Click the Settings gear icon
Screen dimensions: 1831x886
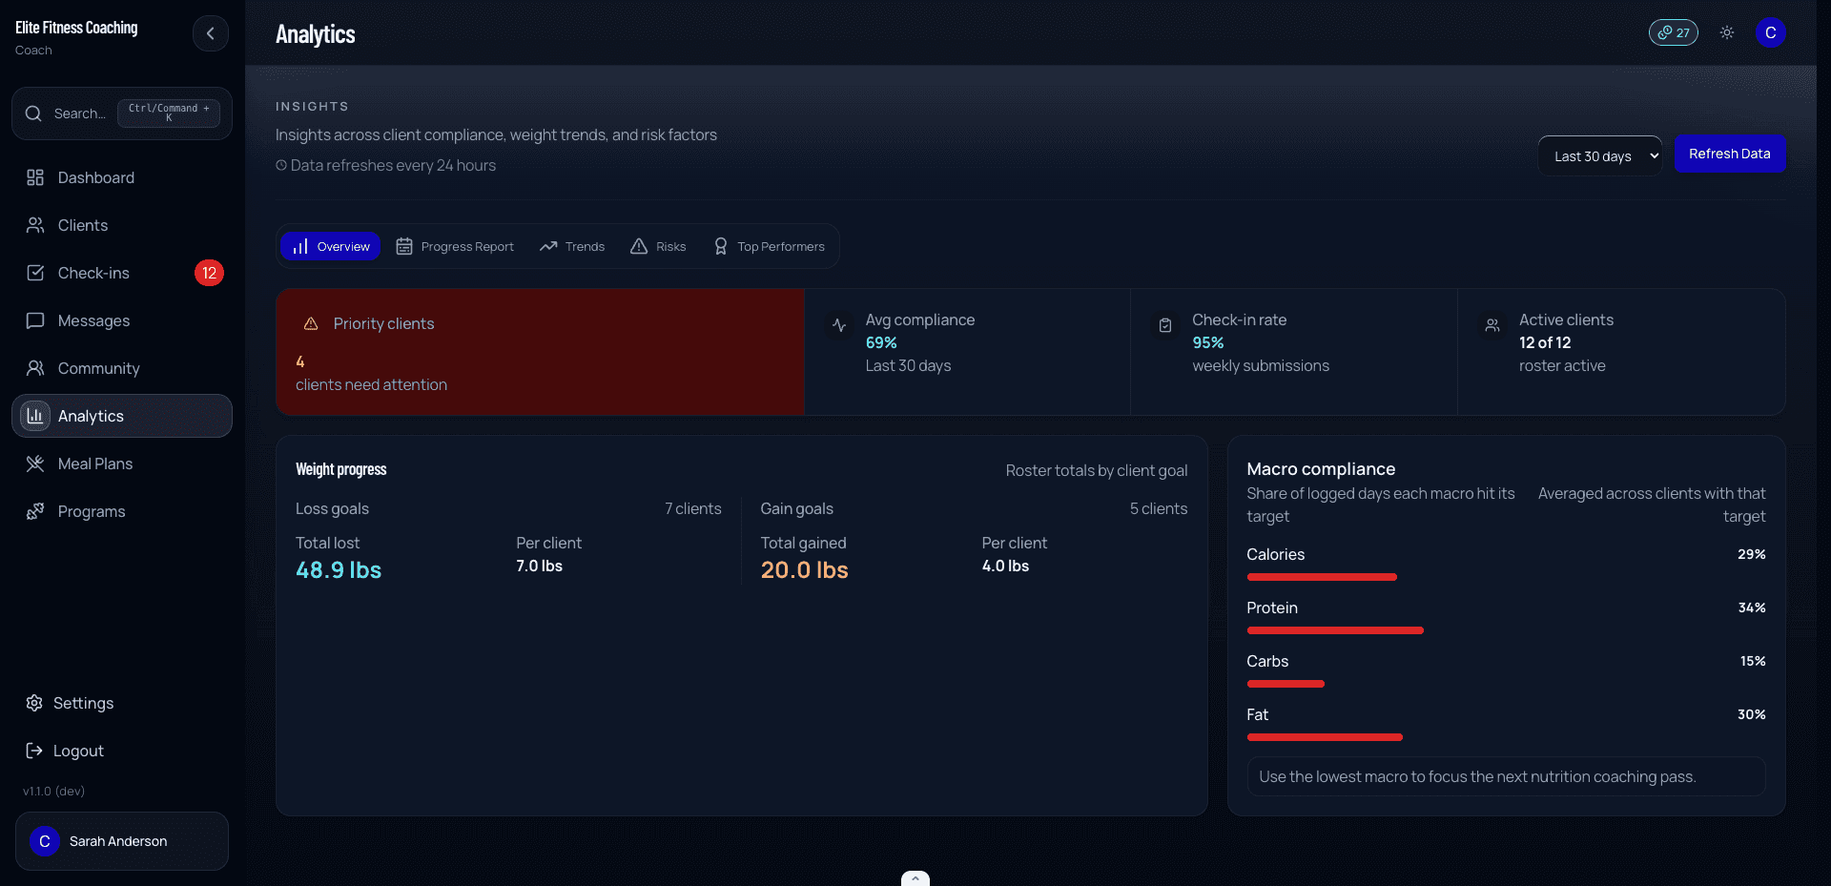pos(34,703)
